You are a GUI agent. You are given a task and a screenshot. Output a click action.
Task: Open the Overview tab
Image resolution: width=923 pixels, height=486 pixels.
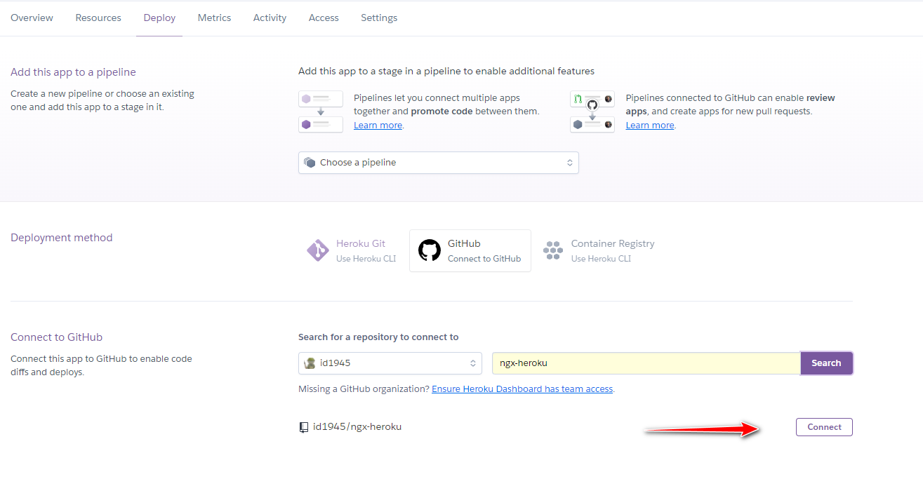(32, 18)
